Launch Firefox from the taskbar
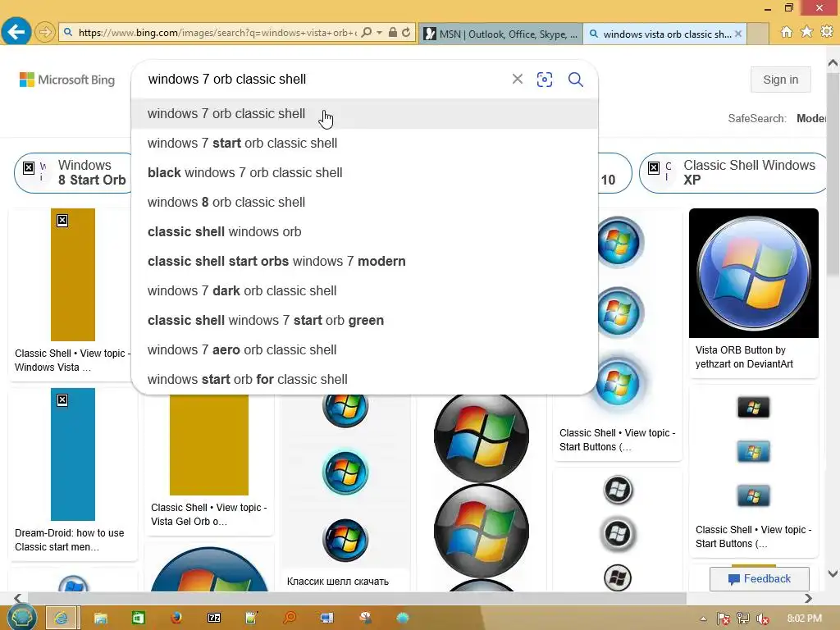 click(x=176, y=619)
